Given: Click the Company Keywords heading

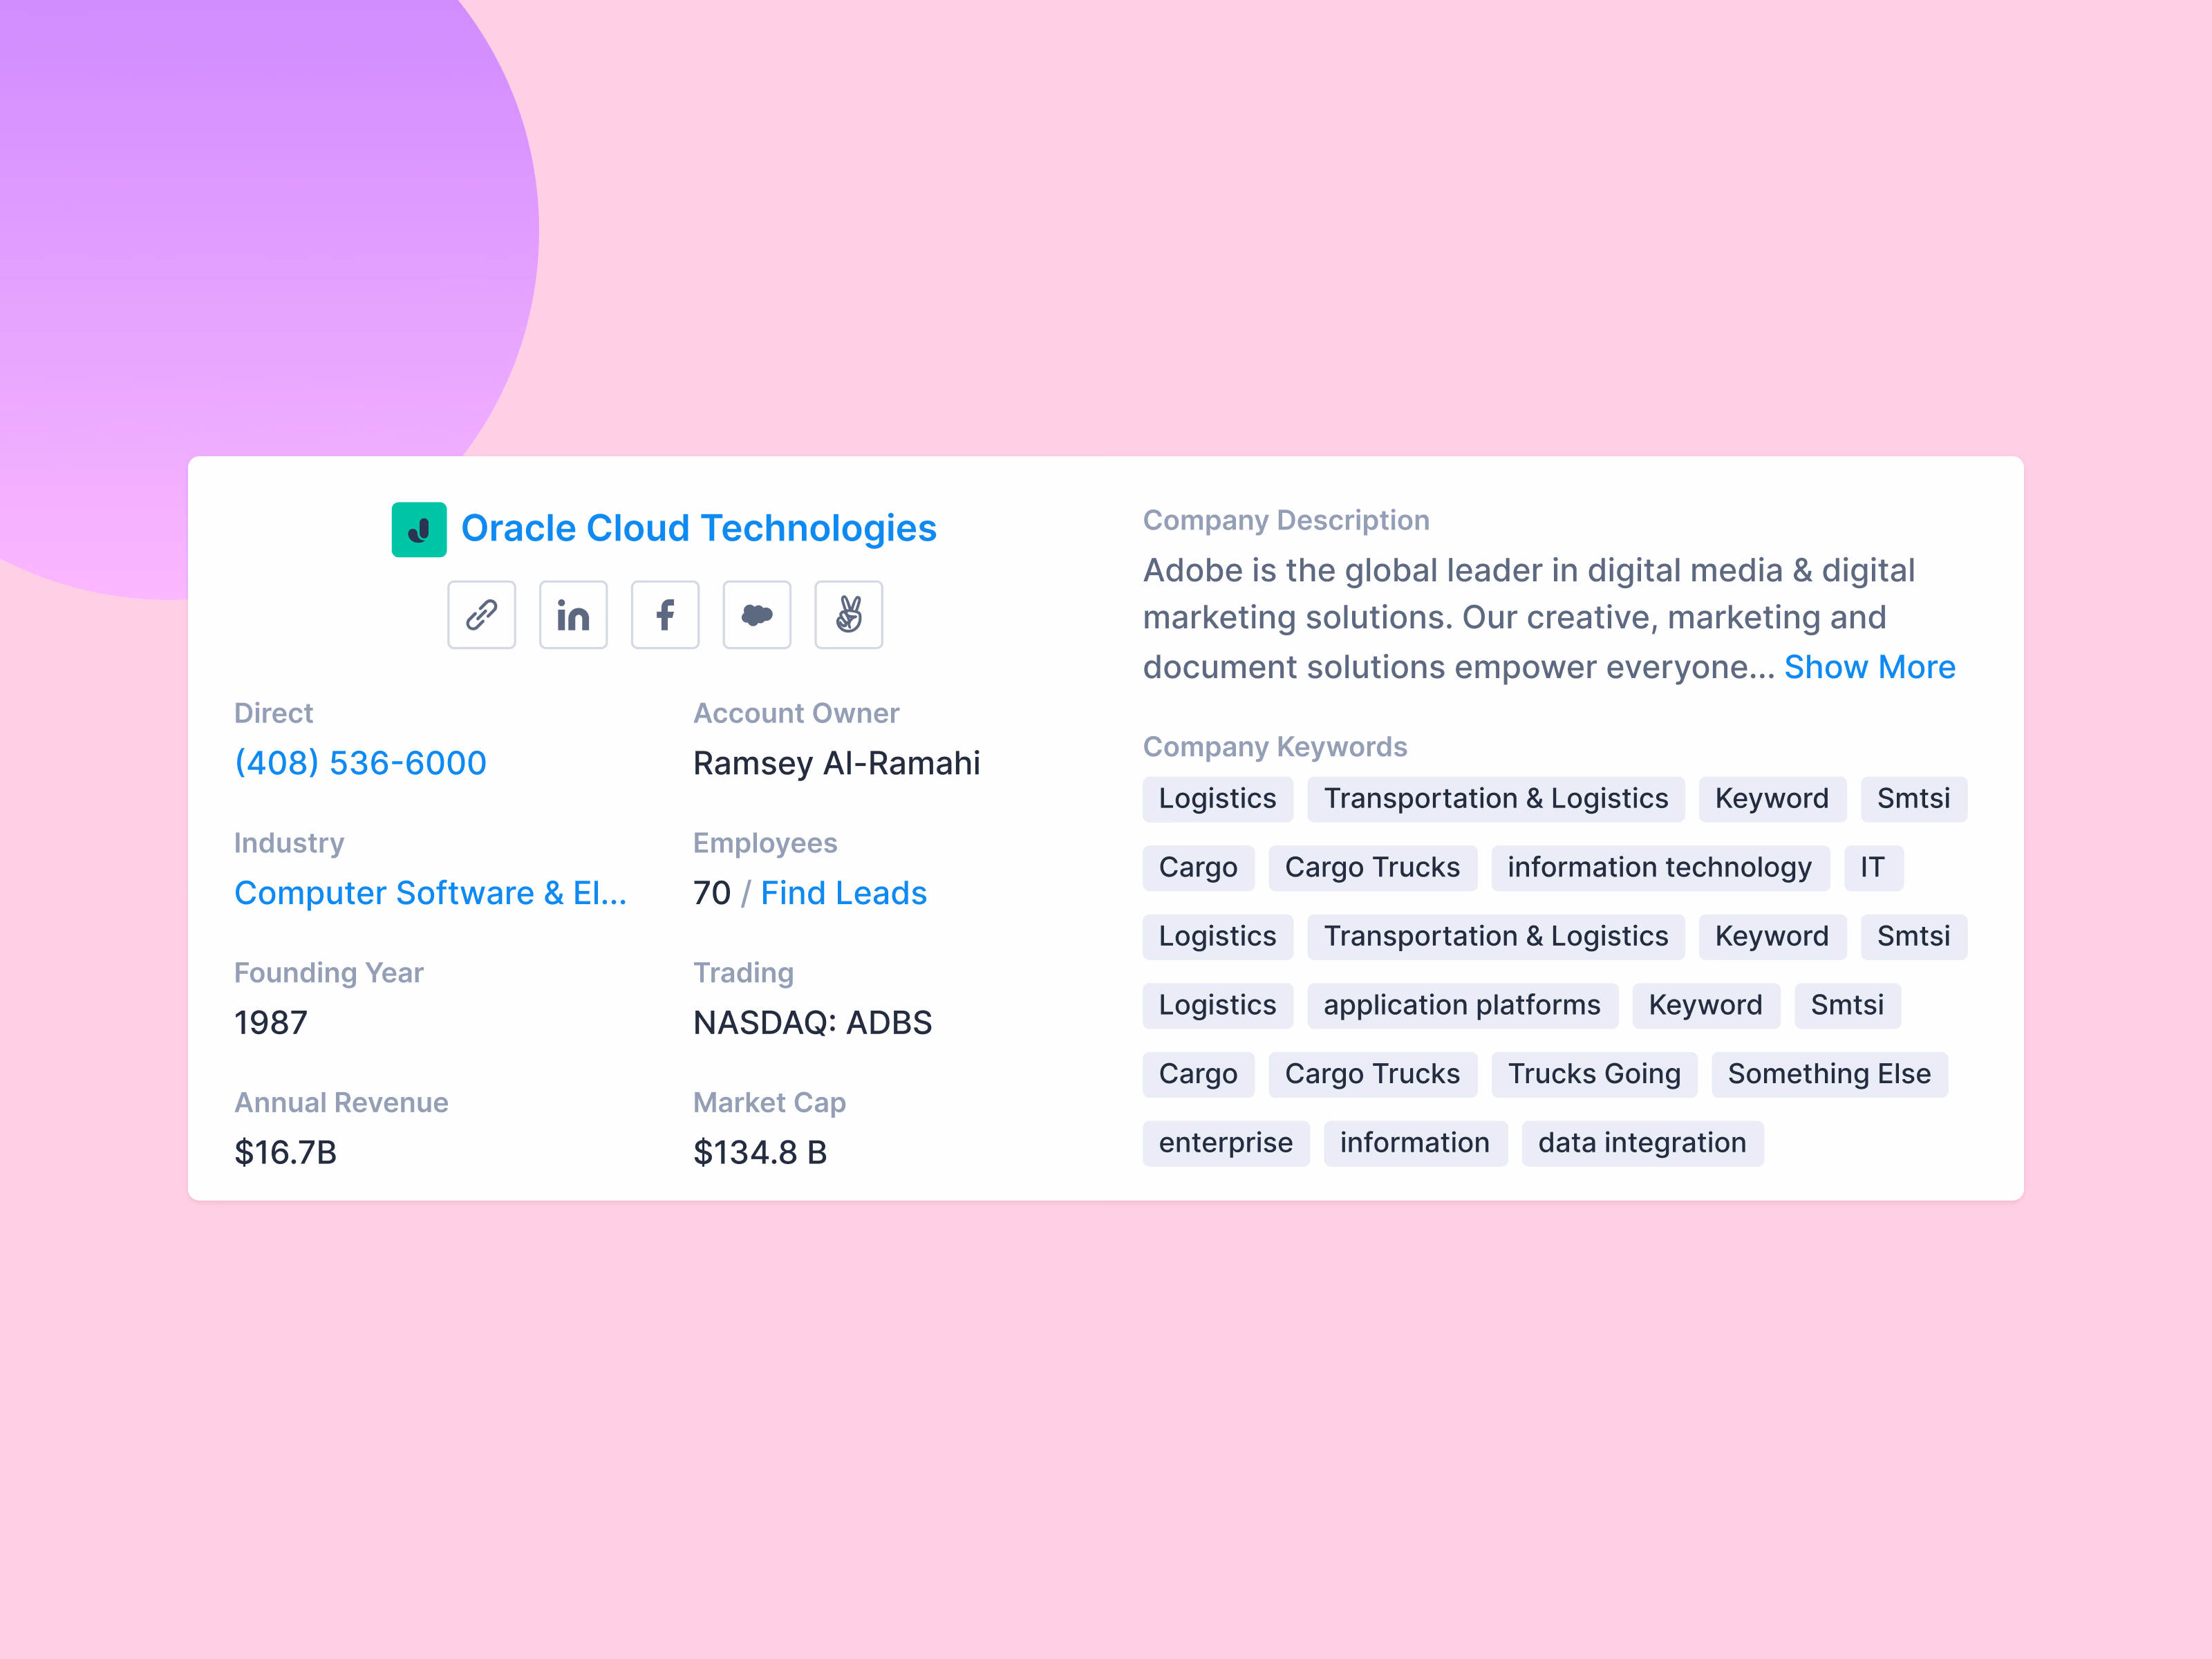Looking at the screenshot, I should pos(1275,747).
